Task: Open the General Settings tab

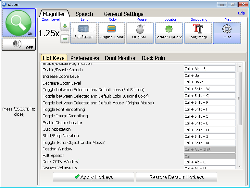Action: click(123, 14)
